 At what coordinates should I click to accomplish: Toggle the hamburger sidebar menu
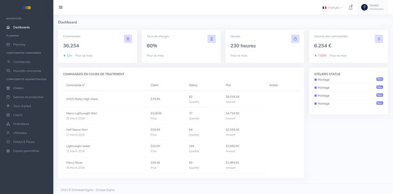tap(60, 7)
